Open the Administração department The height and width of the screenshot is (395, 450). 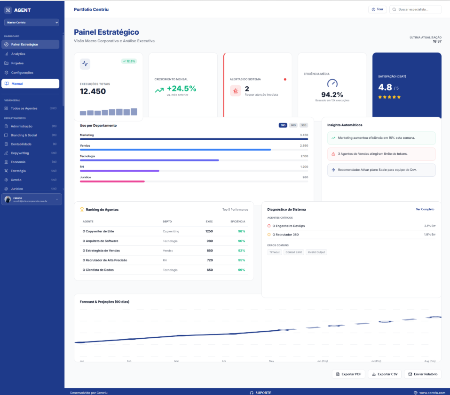coord(31,126)
